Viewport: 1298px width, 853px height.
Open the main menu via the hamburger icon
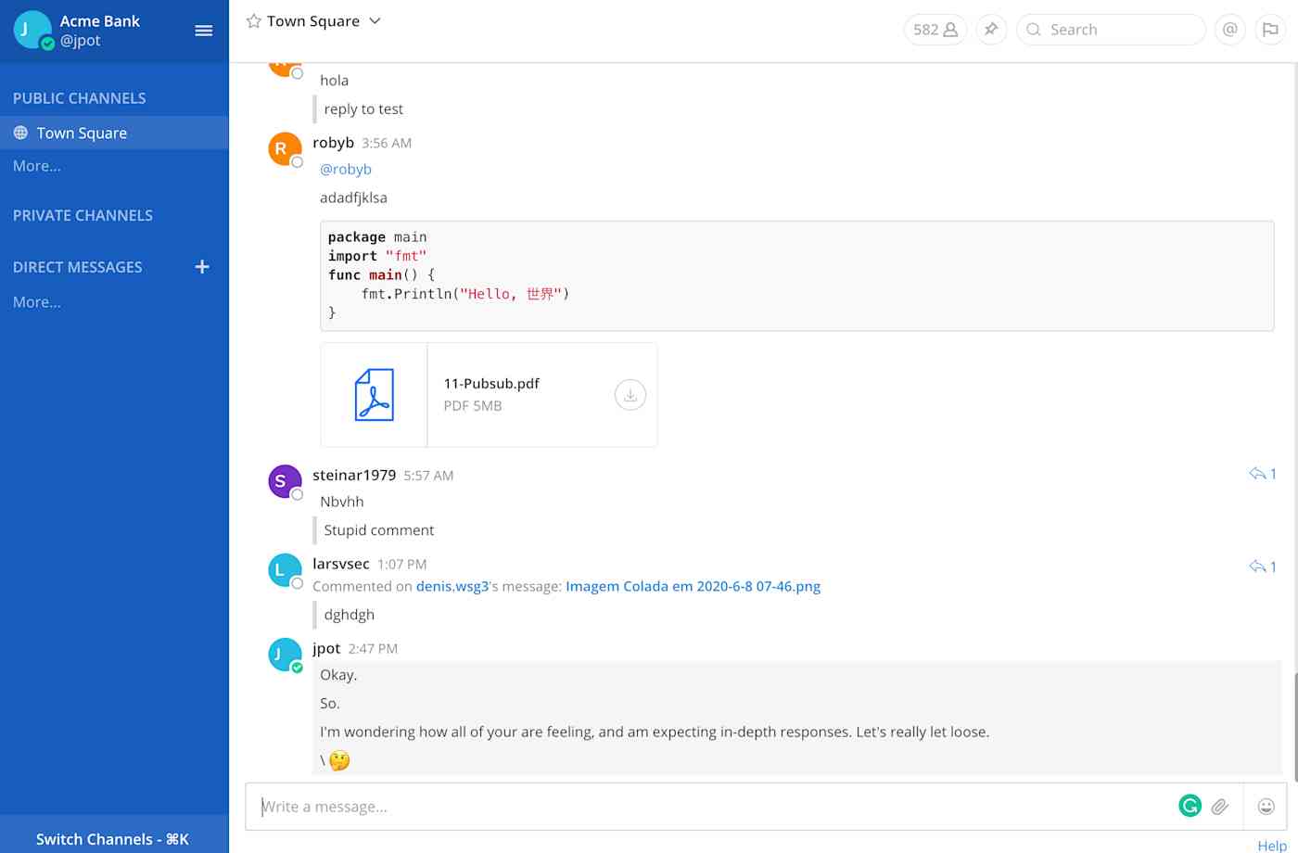click(204, 30)
